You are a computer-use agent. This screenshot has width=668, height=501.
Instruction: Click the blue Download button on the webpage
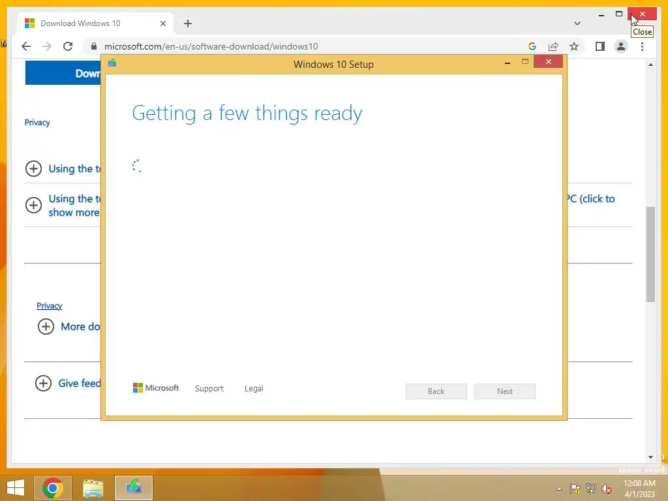63,73
